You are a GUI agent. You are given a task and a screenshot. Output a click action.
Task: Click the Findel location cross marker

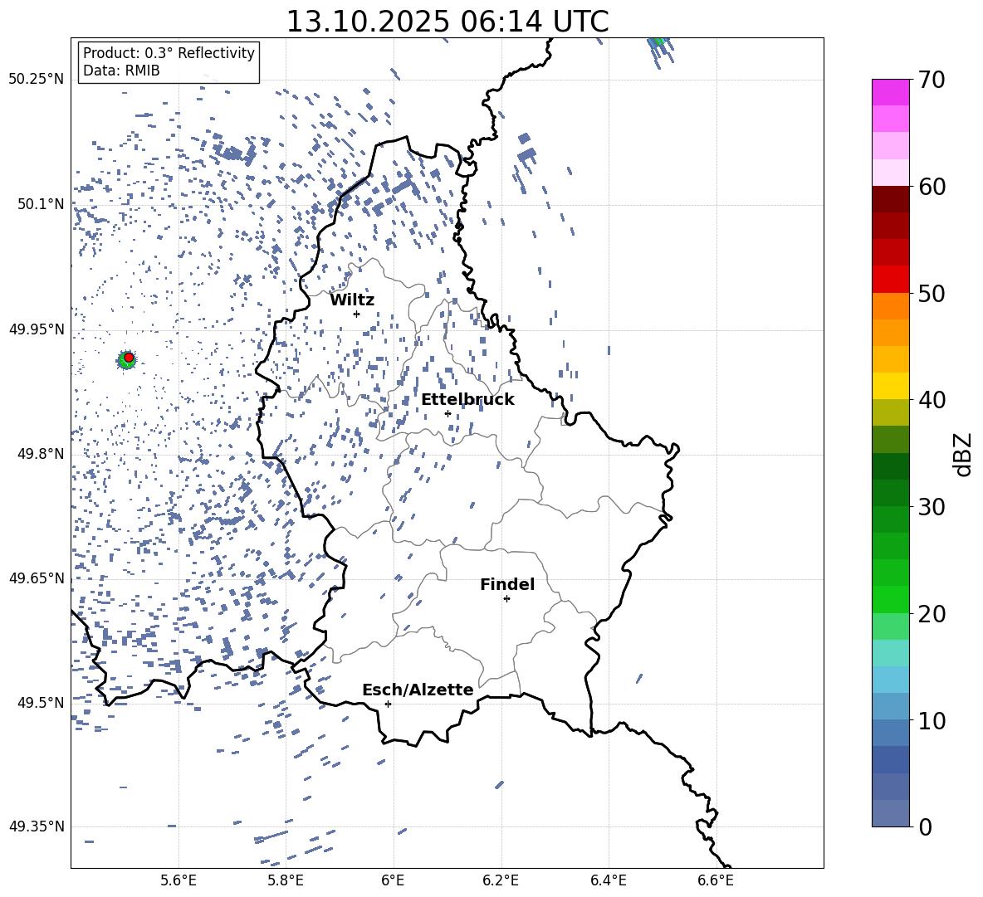(506, 599)
